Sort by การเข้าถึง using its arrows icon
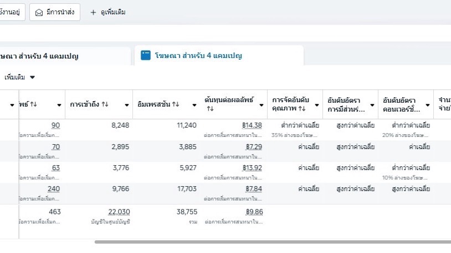451x253 pixels. (x=105, y=104)
